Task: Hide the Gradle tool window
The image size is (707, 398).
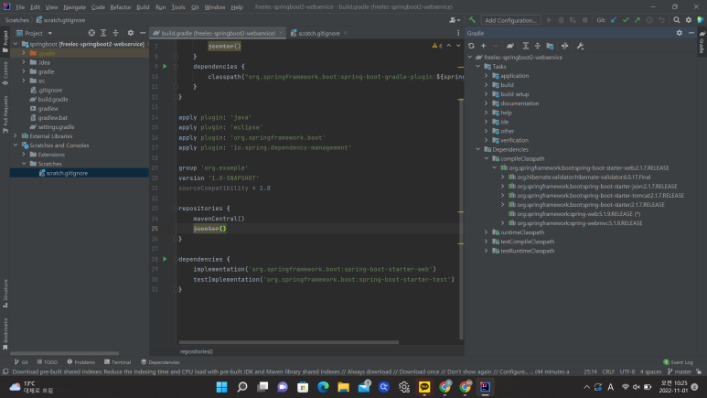Action: coord(691,33)
